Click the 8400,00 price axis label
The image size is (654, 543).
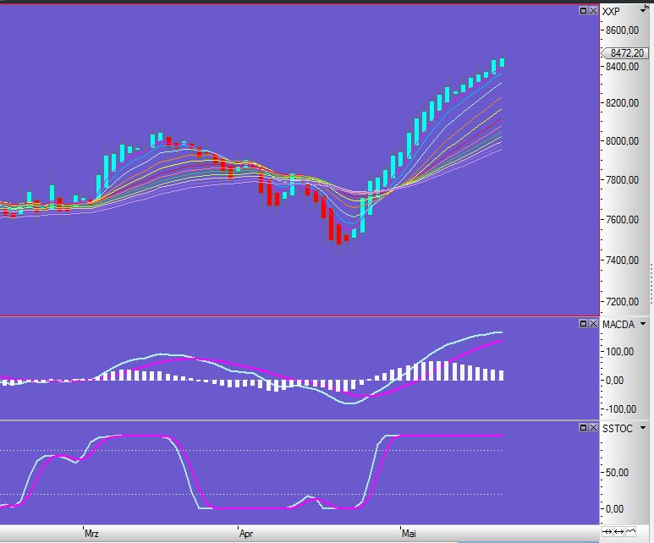pos(623,66)
